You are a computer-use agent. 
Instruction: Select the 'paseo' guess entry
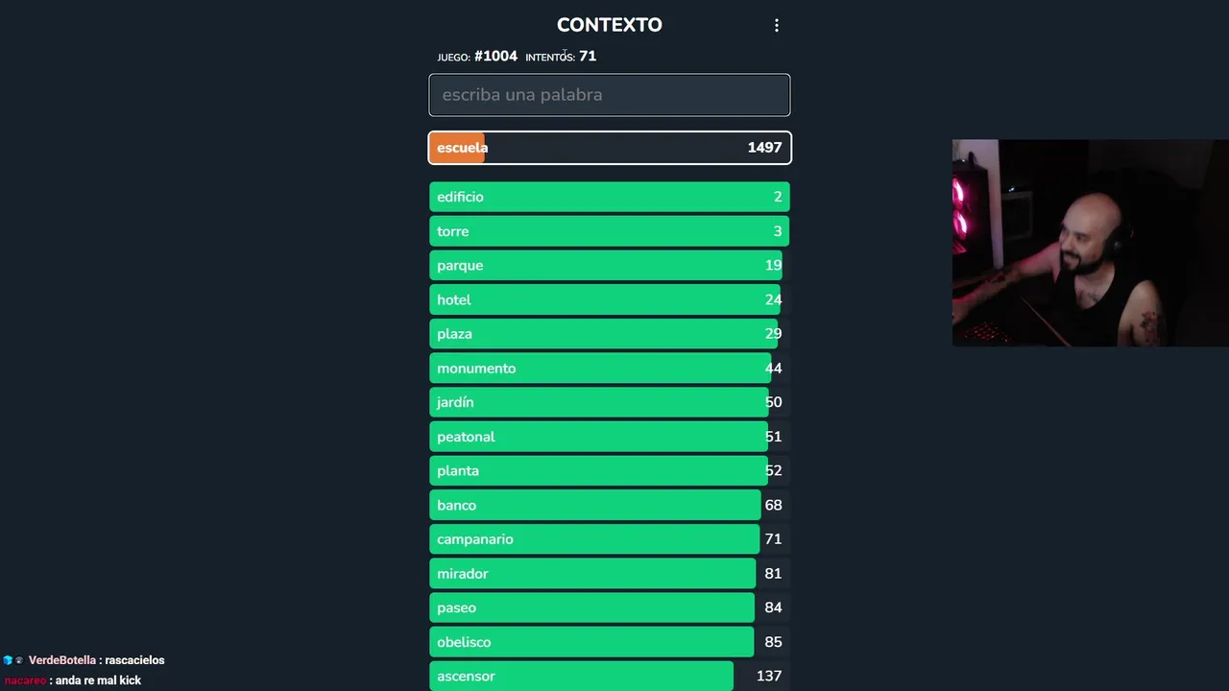[x=609, y=608]
